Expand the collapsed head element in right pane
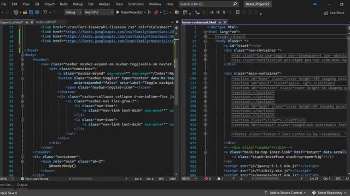The width and height of the screenshot is (350, 196). click(x=205, y=36)
